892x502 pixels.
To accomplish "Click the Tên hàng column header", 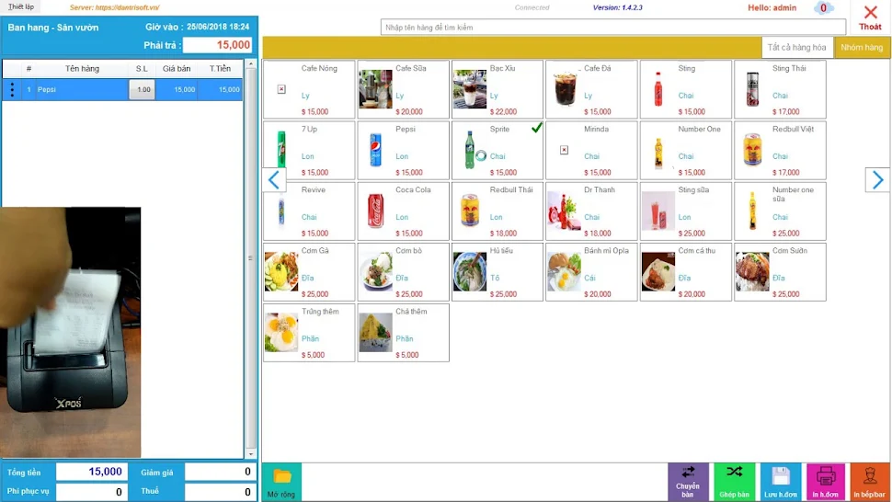I will 82,69.
